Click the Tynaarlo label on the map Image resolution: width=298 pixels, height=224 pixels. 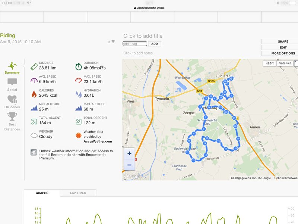pos(162,99)
